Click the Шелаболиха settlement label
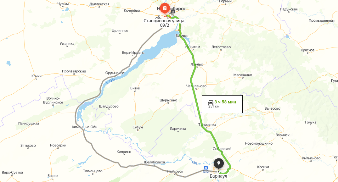The height and width of the screenshot is (182, 338). pos(154,162)
